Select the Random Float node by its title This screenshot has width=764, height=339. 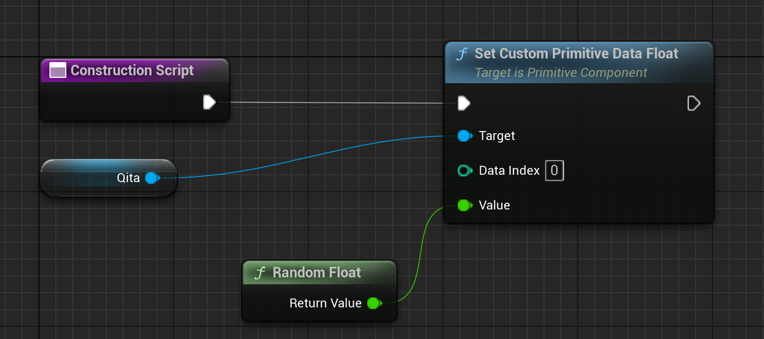[317, 273]
